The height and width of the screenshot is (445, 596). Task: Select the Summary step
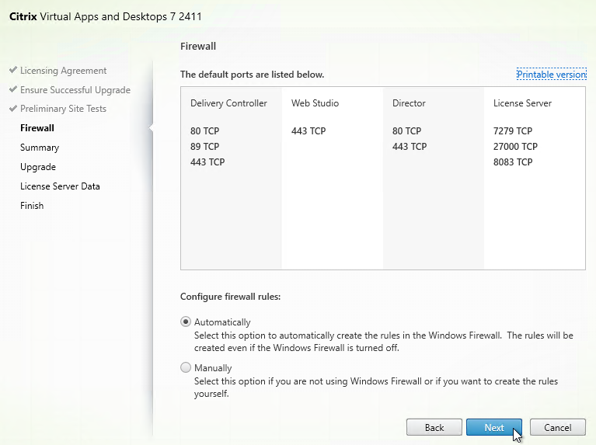click(x=40, y=148)
